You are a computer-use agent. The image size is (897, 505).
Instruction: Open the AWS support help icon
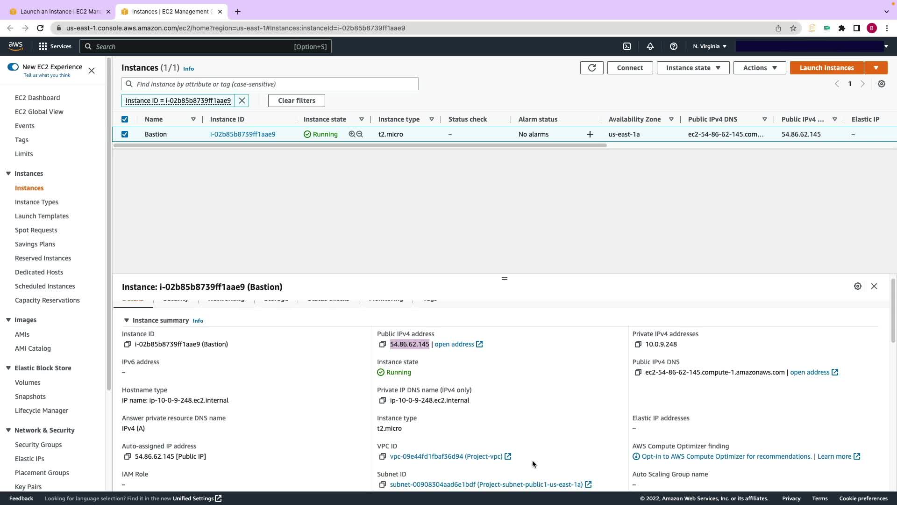(673, 46)
